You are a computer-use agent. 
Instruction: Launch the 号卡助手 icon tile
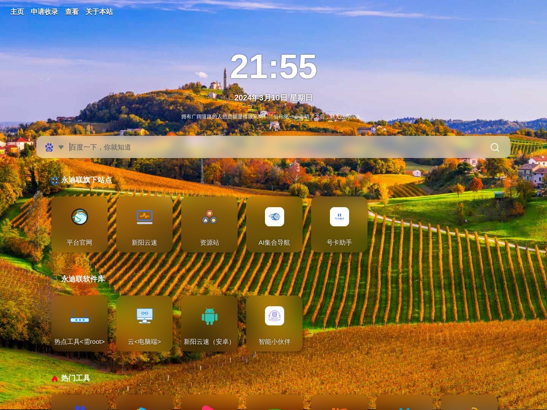(339, 217)
